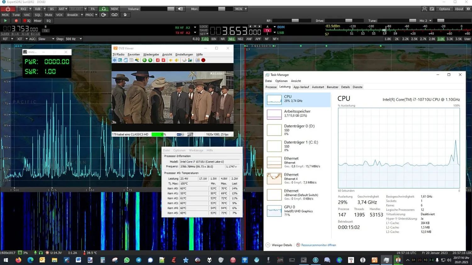Expand the 80M band selector dropdown
The image size is (472, 265).
[275, 27]
